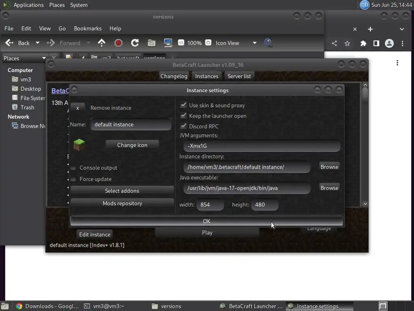Open the Computer icon in toolbar
414x311 pixels.
click(168, 43)
